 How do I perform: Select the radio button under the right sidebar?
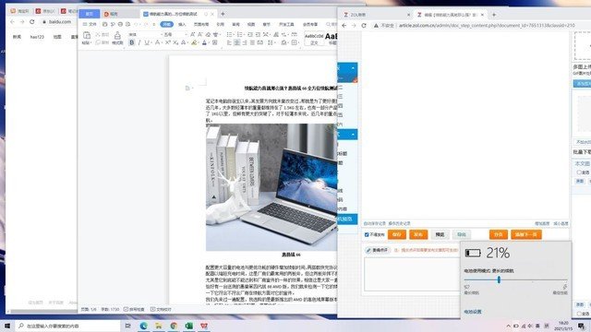pyautogui.click(x=579, y=172)
